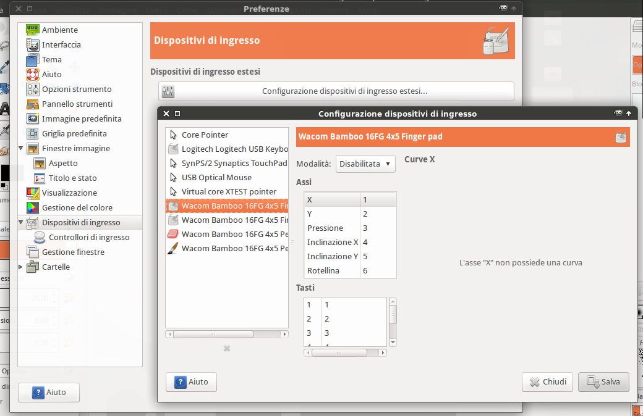Select row 1 in the Tasti list
643x416 pixels.
(345, 305)
